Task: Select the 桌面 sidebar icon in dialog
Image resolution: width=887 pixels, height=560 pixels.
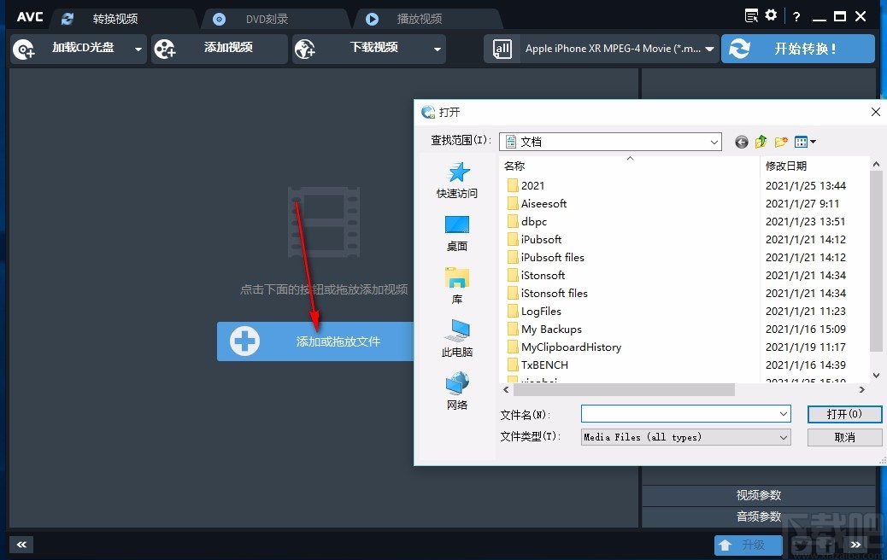Action: (x=456, y=230)
